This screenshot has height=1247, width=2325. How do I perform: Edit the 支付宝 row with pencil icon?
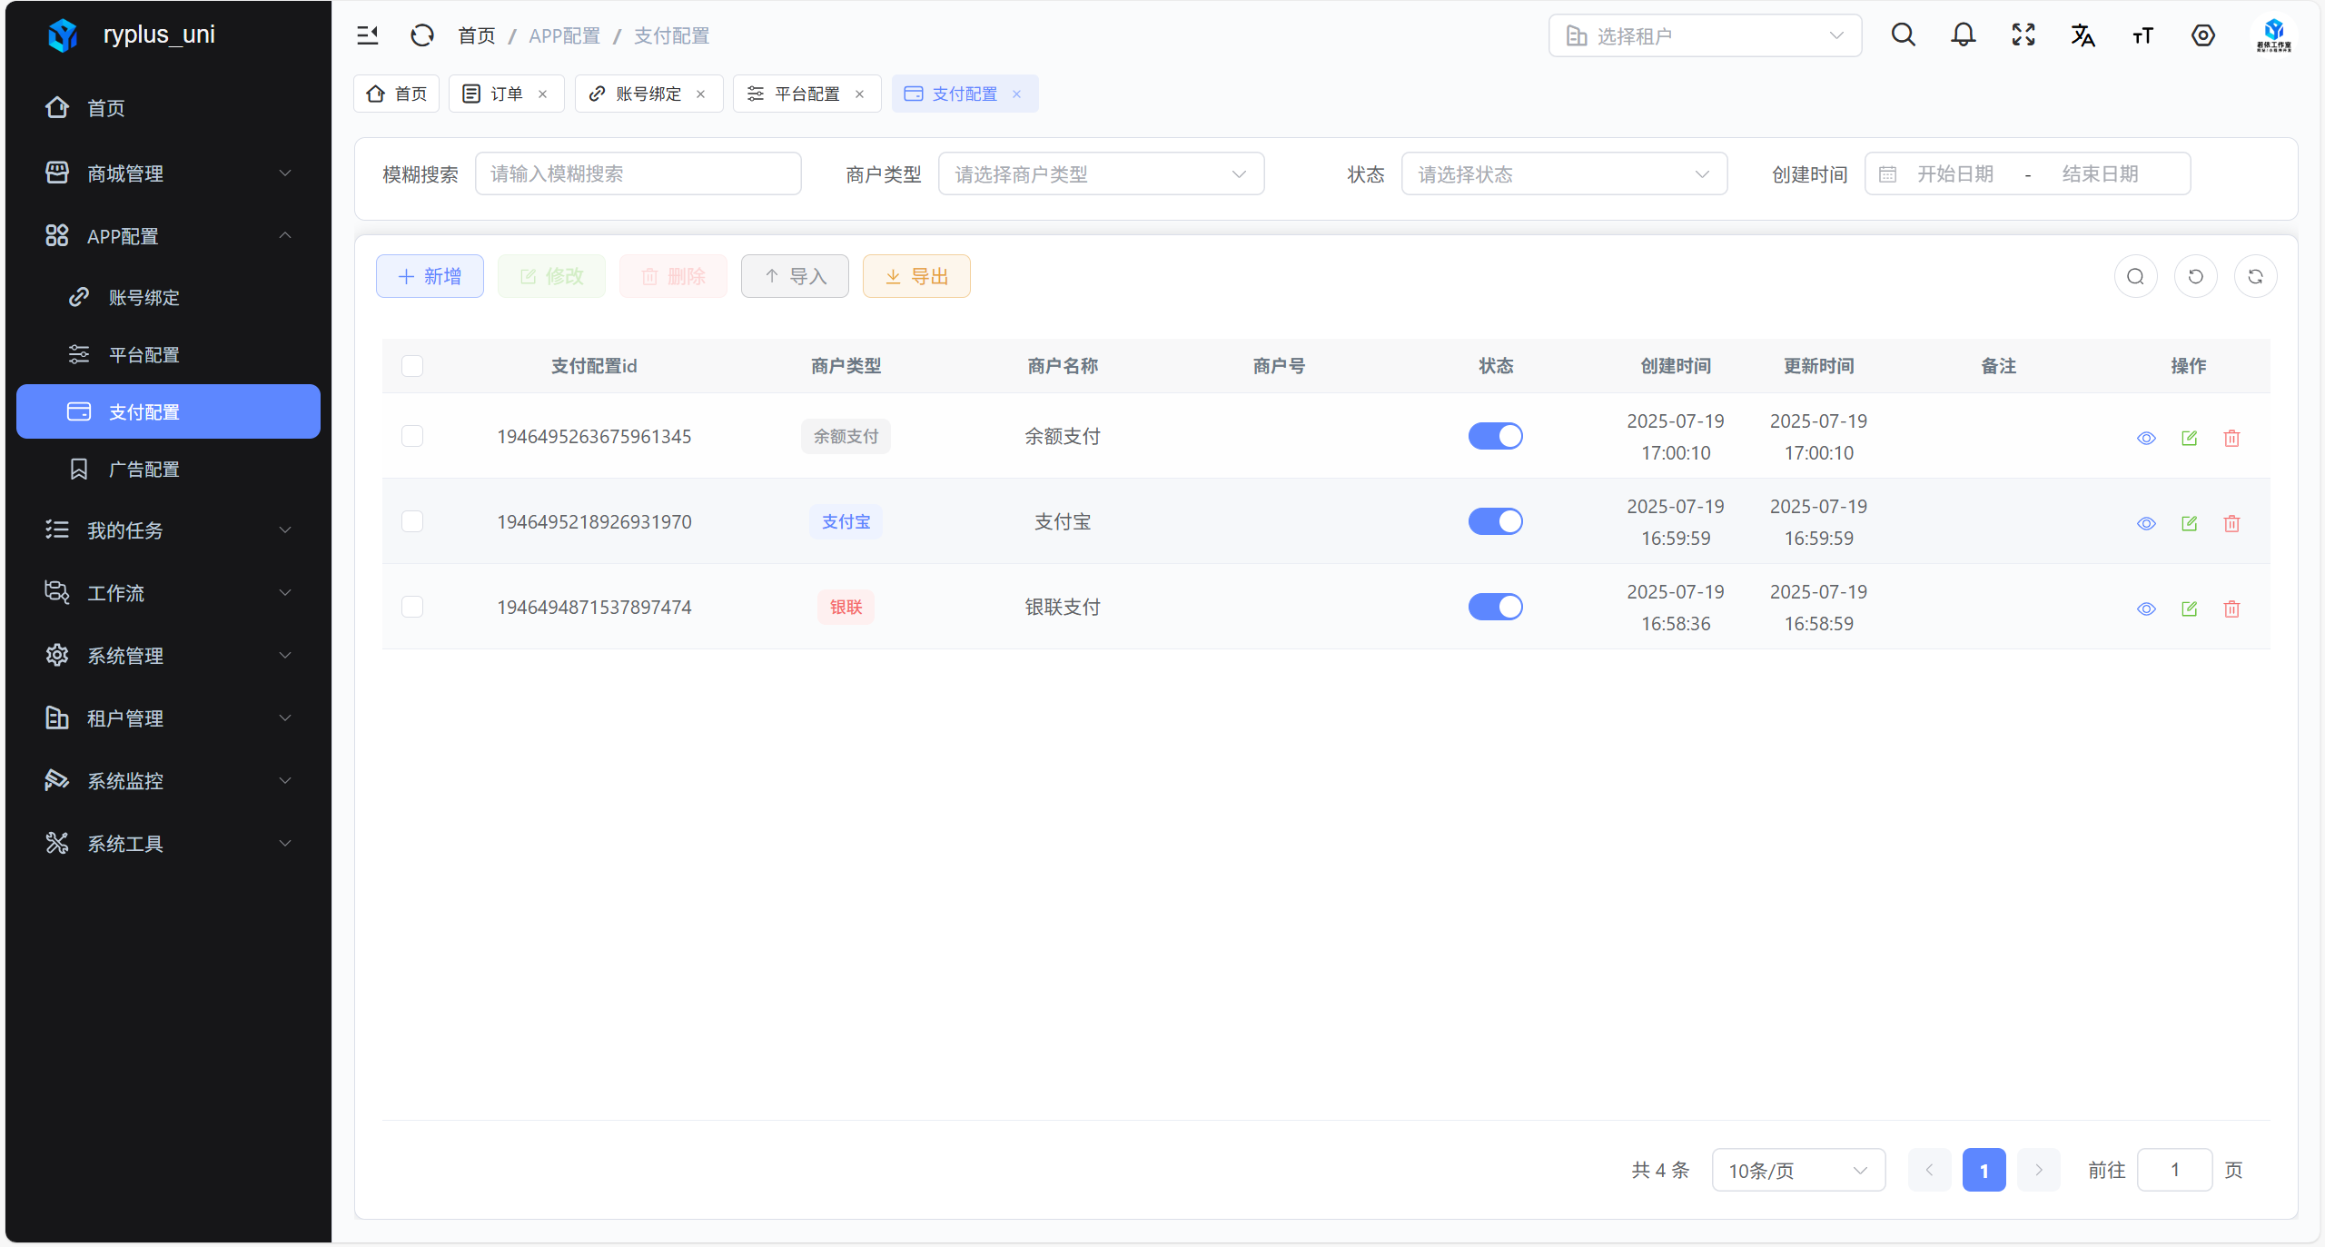tap(2189, 523)
